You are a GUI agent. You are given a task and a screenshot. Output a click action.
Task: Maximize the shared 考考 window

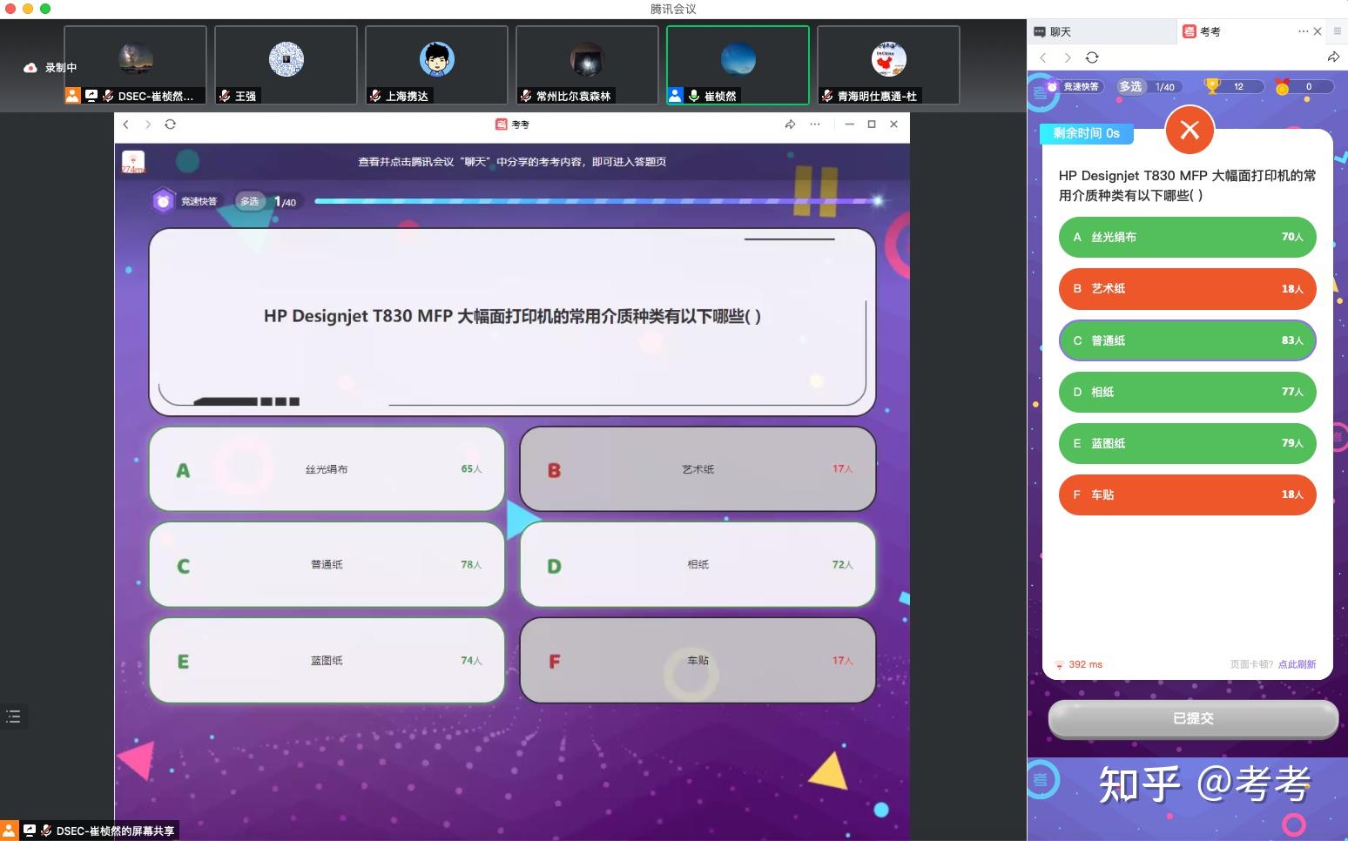[x=872, y=124]
